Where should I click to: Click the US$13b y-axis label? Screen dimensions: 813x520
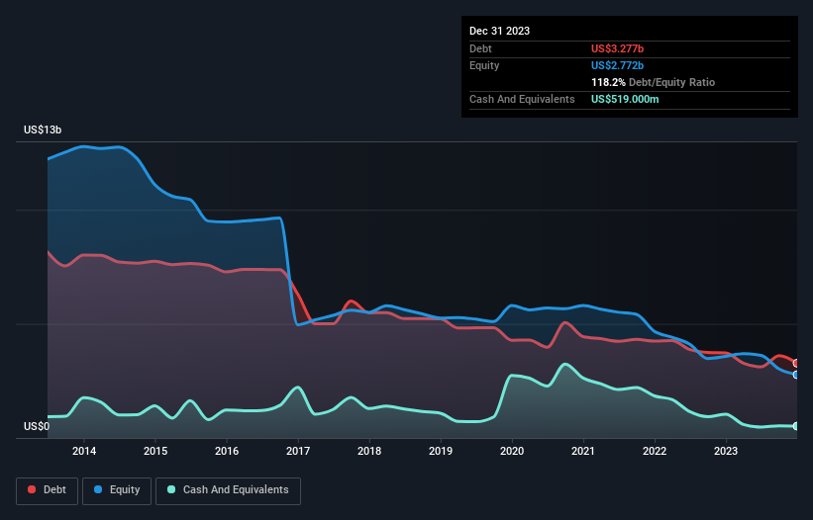(43, 130)
